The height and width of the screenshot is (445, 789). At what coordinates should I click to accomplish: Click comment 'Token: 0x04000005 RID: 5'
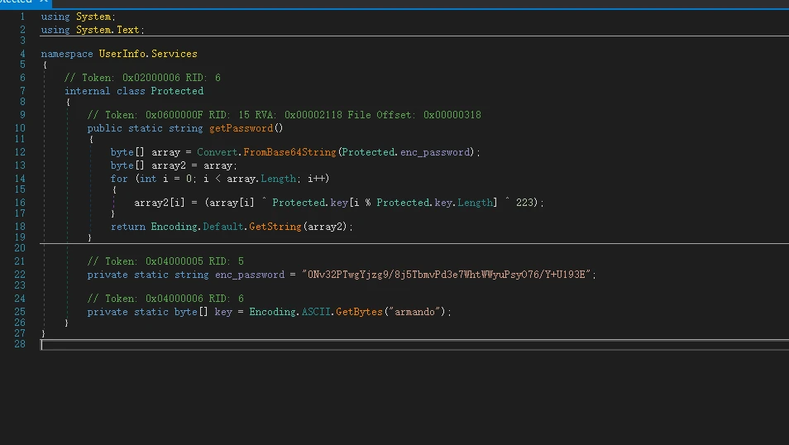click(x=165, y=261)
